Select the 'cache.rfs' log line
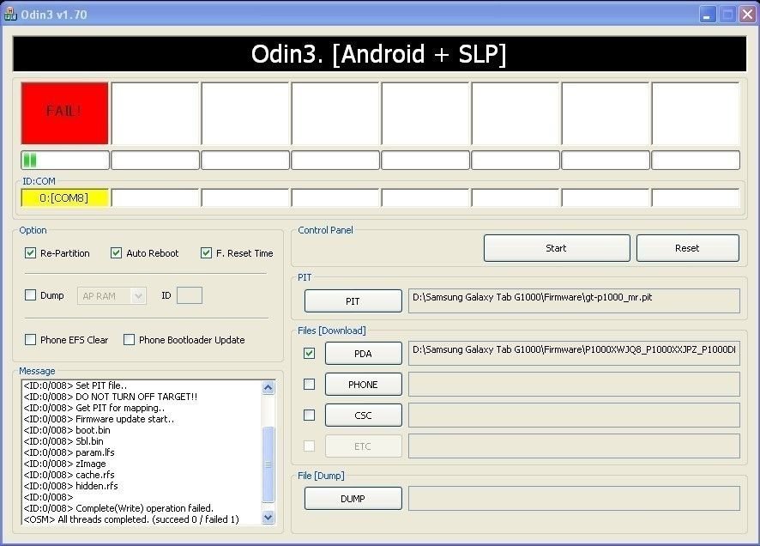The image size is (760, 546). 69,475
